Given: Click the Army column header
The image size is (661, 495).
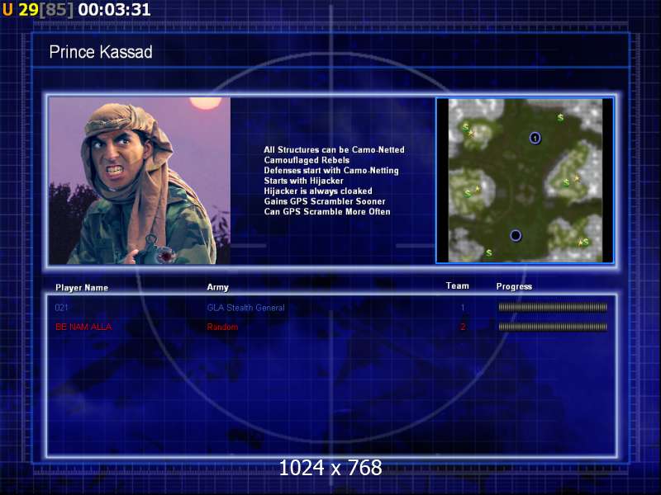Looking at the screenshot, I should pos(217,287).
